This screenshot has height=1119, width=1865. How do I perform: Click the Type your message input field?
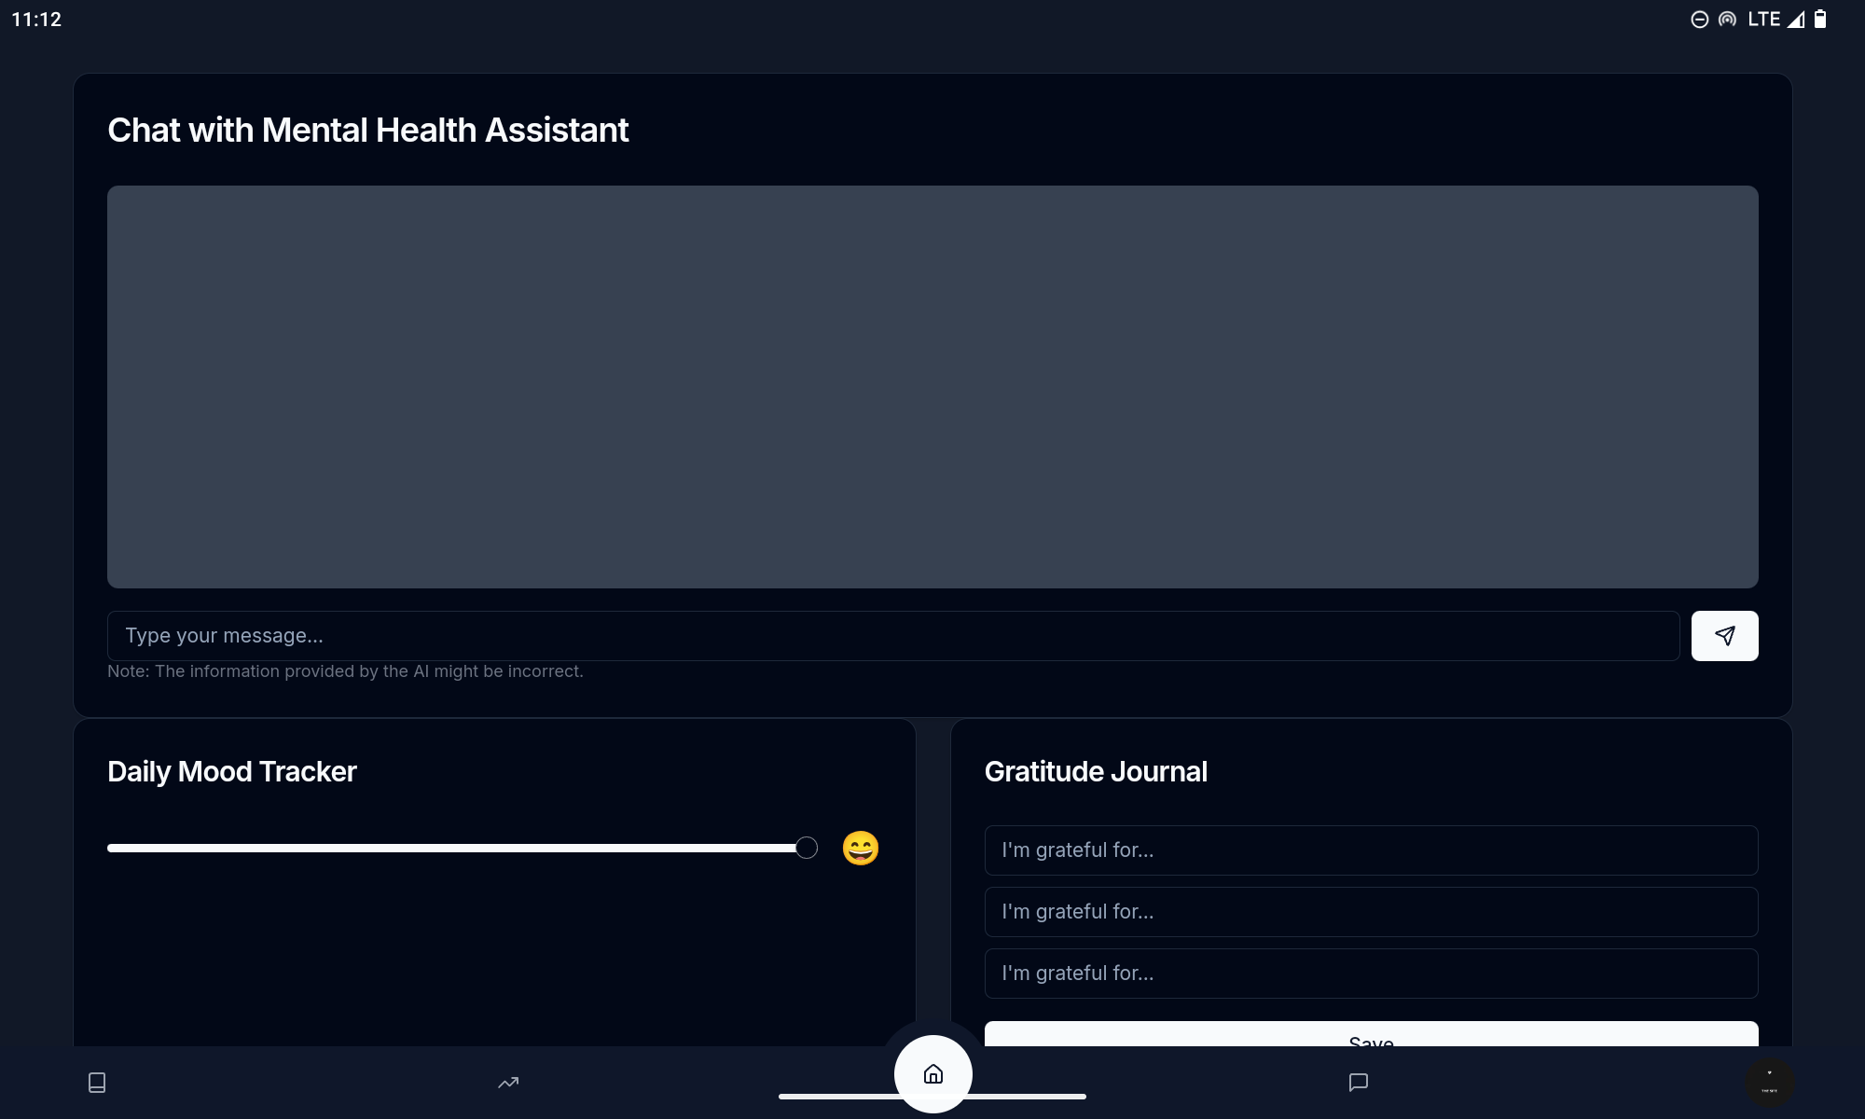click(x=892, y=636)
